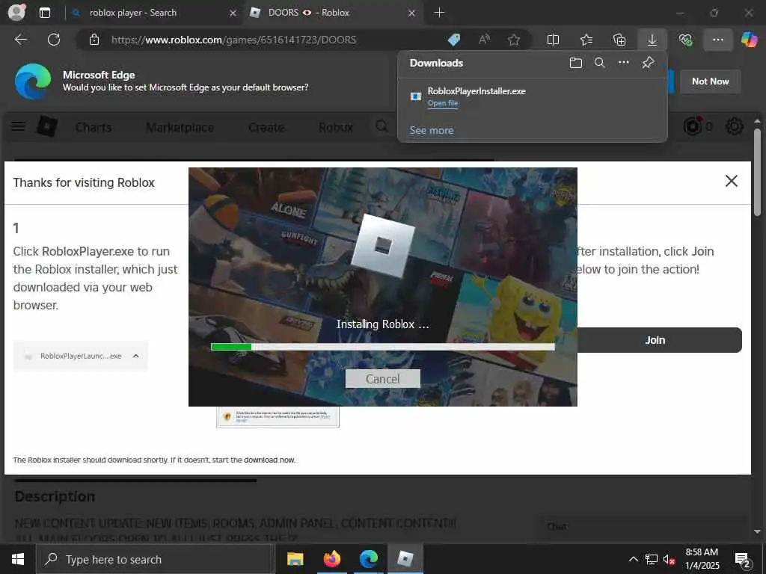This screenshot has height=574, width=766.
Task: Click the Roblox search magnifier icon
Action: coord(382,126)
